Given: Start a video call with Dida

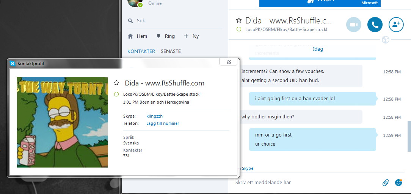Looking at the screenshot, I should pos(354,25).
